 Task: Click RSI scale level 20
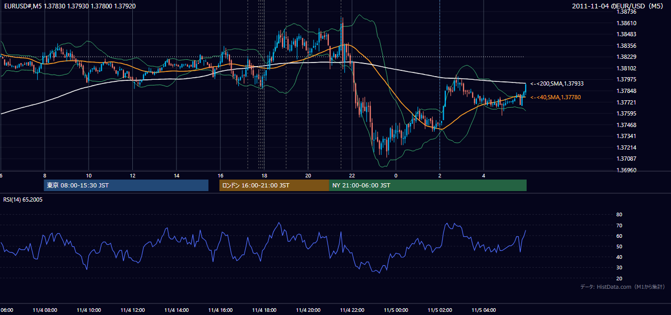tap(619, 278)
